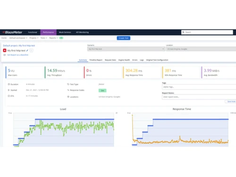The image size is (236, 177).
Task: Open the Mock Services tab
Action: (65, 32)
